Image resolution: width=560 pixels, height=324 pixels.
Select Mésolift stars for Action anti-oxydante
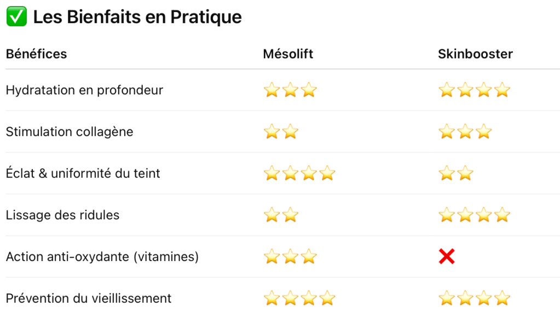click(x=290, y=256)
